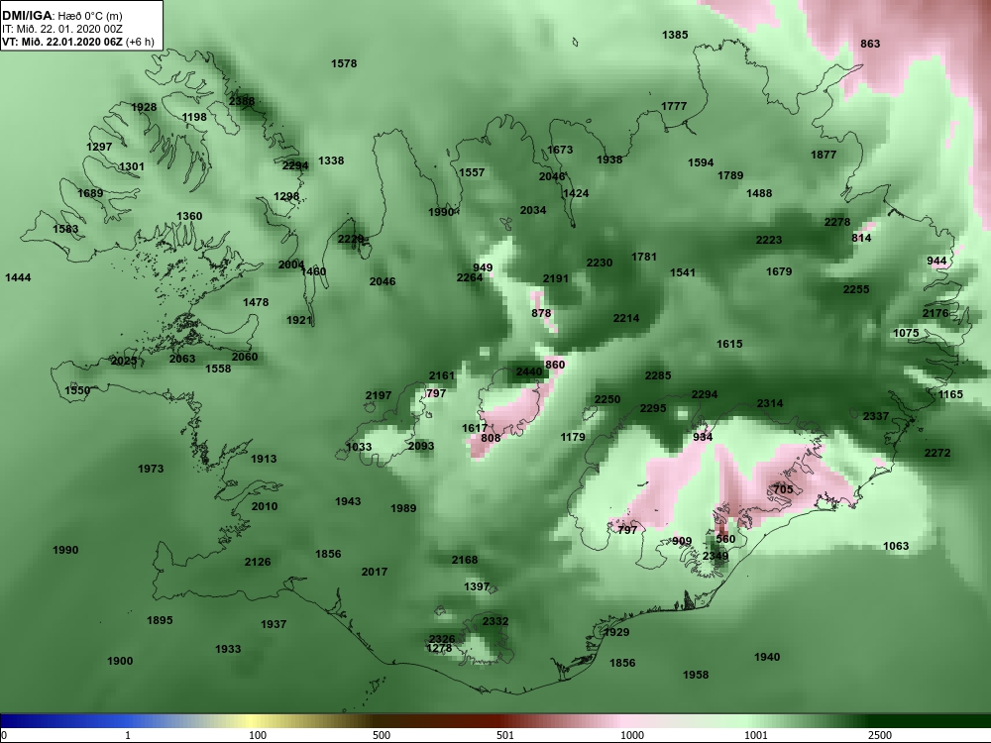
Task: Click the 1578 value off the north coast
Action: (344, 63)
